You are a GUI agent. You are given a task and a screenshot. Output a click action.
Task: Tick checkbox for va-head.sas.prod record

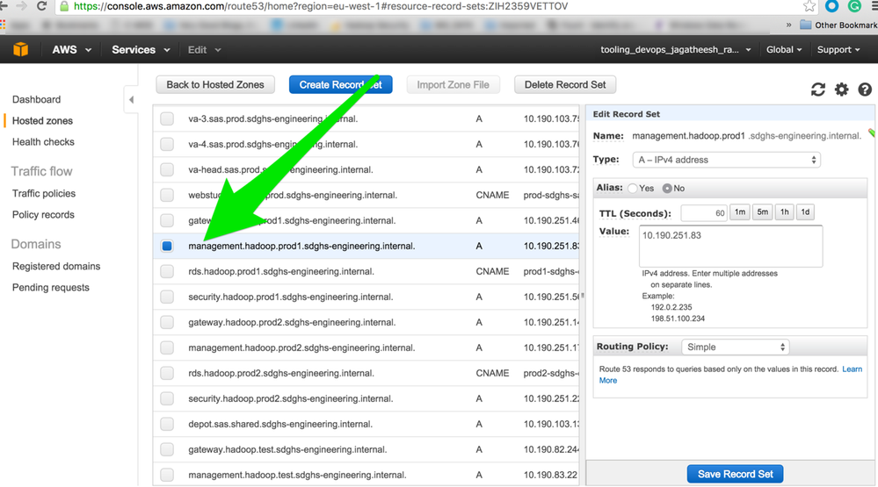[167, 169]
